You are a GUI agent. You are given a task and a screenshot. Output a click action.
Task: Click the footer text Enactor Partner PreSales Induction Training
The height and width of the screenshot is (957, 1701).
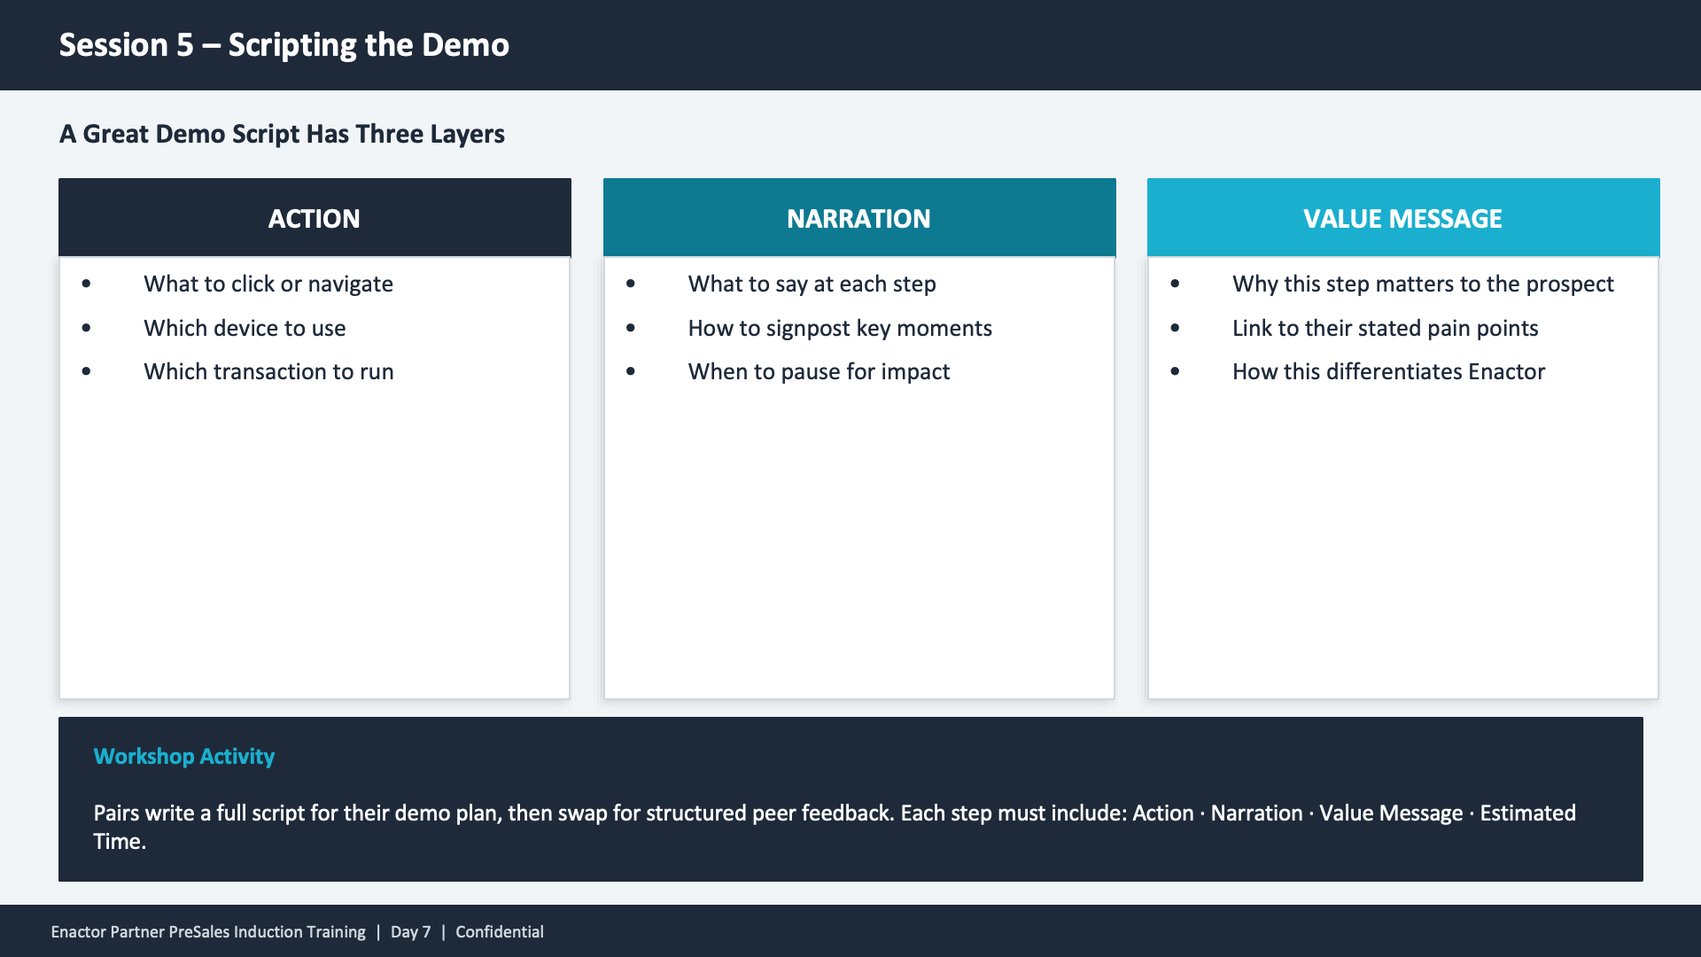(206, 931)
